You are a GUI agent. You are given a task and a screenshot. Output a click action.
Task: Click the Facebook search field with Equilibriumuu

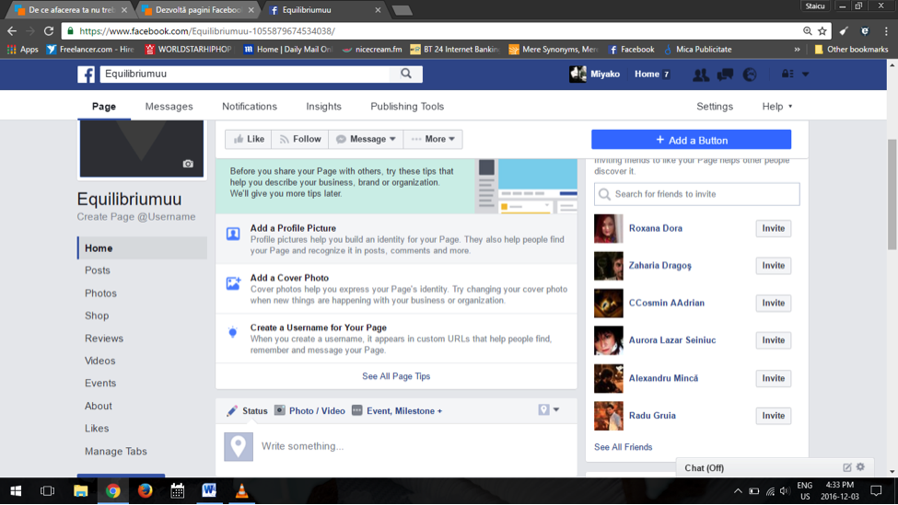(x=245, y=74)
